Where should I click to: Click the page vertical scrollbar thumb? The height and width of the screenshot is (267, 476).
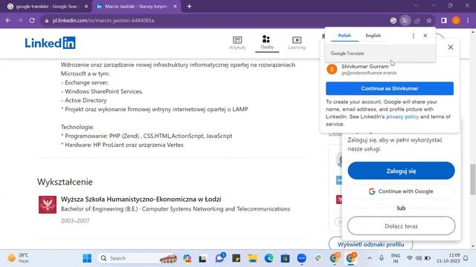coord(473,179)
